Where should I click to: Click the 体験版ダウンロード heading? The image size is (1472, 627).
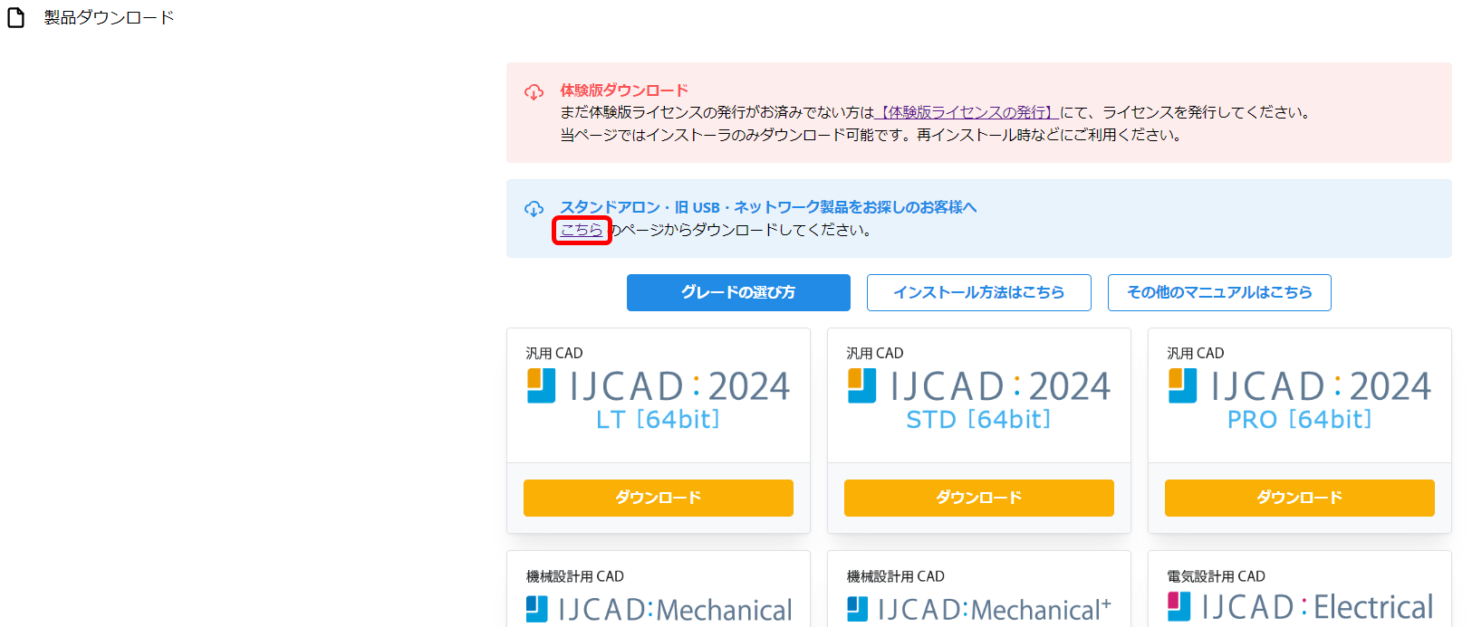[x=624, y=90]
